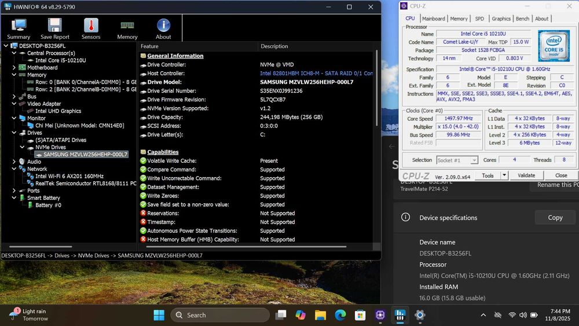Click the CPU-Z Tools button
The height and width of the screenshot is (326, 579).
[488, 175]
